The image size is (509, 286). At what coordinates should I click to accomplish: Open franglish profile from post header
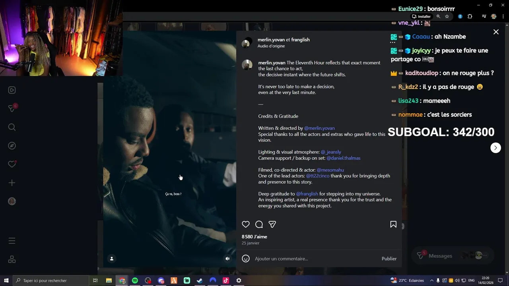tap(300, 40)
